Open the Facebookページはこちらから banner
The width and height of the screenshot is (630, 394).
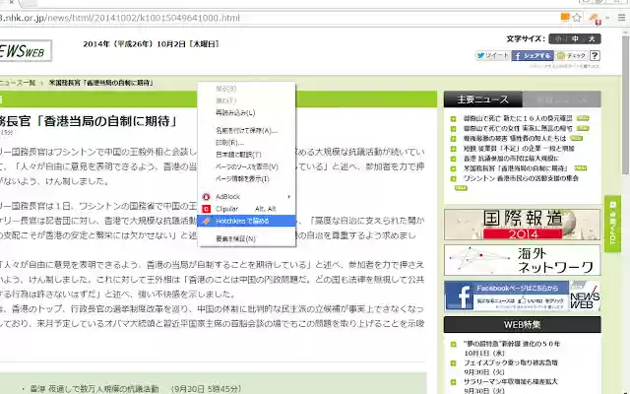pos(523,296)
